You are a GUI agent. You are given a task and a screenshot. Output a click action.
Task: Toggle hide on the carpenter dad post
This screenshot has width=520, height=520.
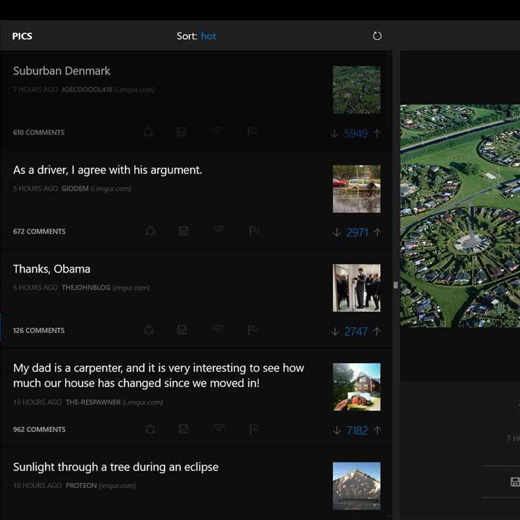tap(219, 428)
